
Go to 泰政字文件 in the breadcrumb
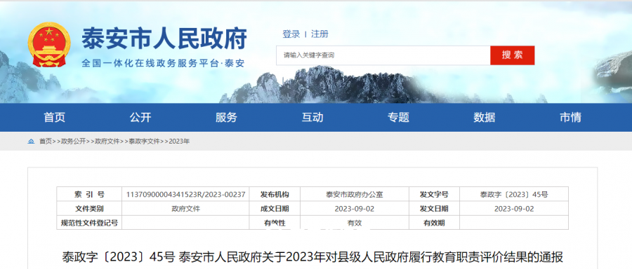(144, 142)
